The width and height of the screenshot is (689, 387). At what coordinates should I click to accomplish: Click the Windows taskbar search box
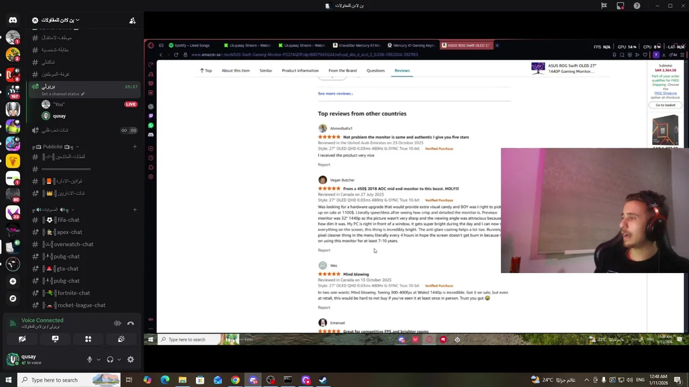pyautogui.click(x=69, y=380)
